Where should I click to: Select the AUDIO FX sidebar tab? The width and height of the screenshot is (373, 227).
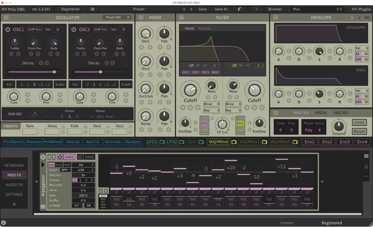tap(14, 184)
